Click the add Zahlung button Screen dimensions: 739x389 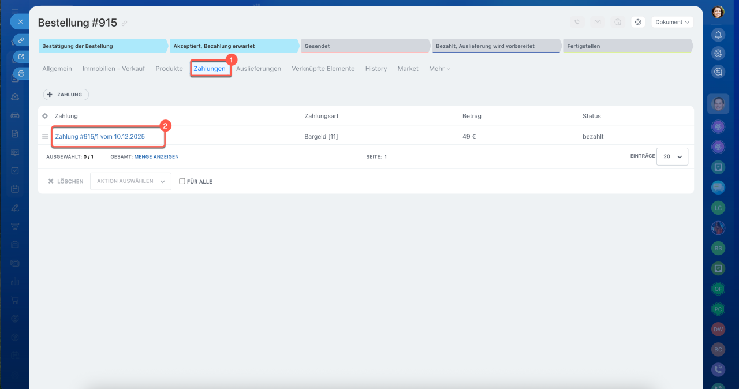[x=66, y=95]
